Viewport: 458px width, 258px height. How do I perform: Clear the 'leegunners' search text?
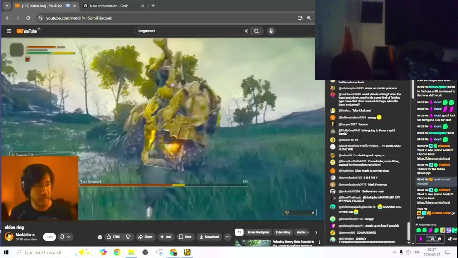(246, 31)
